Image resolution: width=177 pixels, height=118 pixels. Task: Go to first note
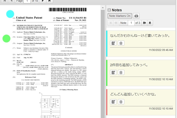[110, 23]
